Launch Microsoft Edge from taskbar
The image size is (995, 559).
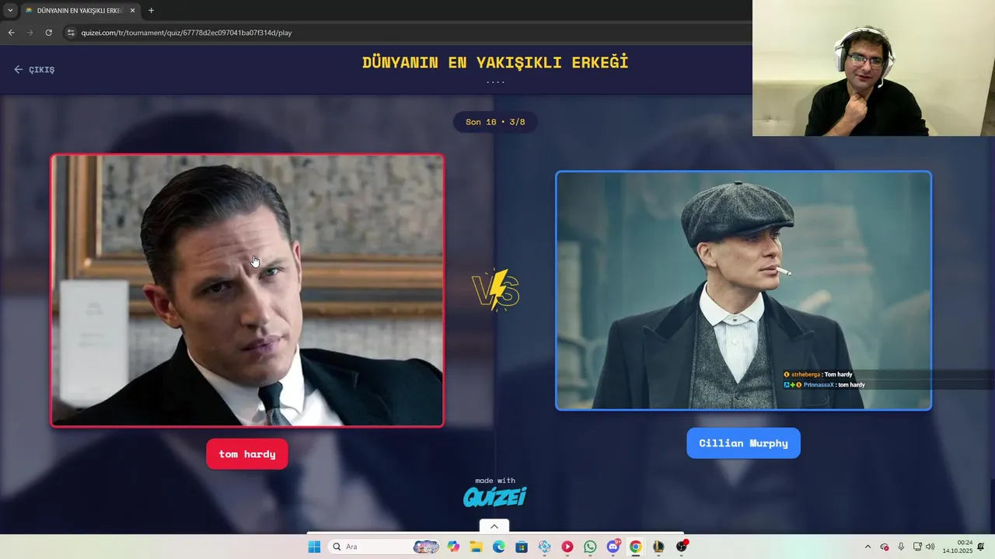(499, 547)
